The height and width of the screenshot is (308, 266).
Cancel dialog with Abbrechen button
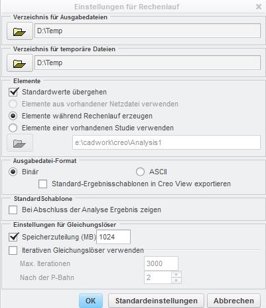tap(233, 301)
